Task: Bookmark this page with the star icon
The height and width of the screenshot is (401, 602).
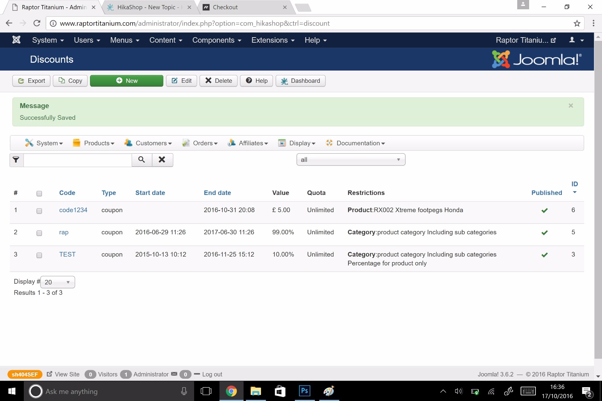Action: click(x=577, y=23)
